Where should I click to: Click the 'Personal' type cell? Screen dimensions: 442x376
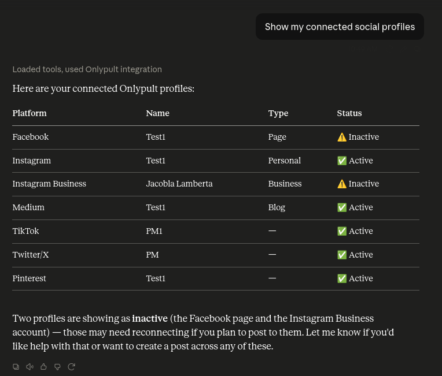(285, 161)
